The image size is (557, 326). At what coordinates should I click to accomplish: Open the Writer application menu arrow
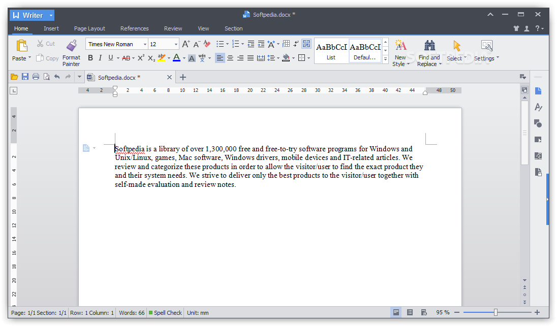(51, 16)
